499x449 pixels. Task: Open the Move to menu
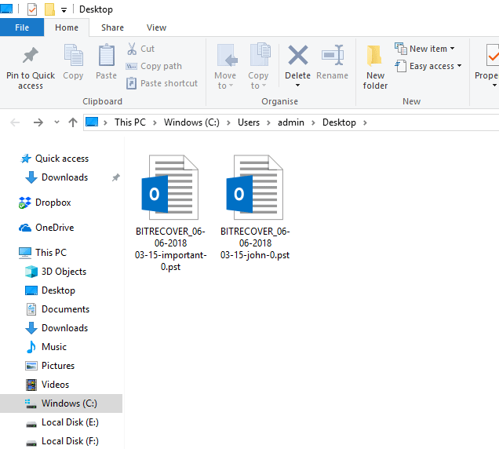225,66
